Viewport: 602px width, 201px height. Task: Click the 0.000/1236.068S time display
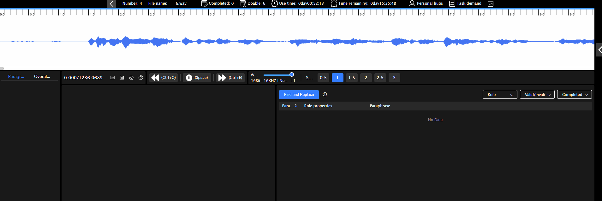(83, 78)
